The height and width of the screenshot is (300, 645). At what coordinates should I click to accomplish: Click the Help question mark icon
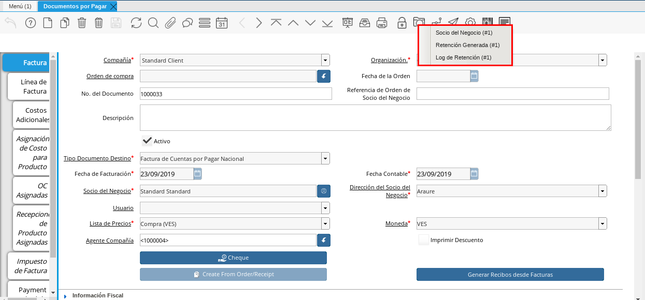(x=31, y=23)
